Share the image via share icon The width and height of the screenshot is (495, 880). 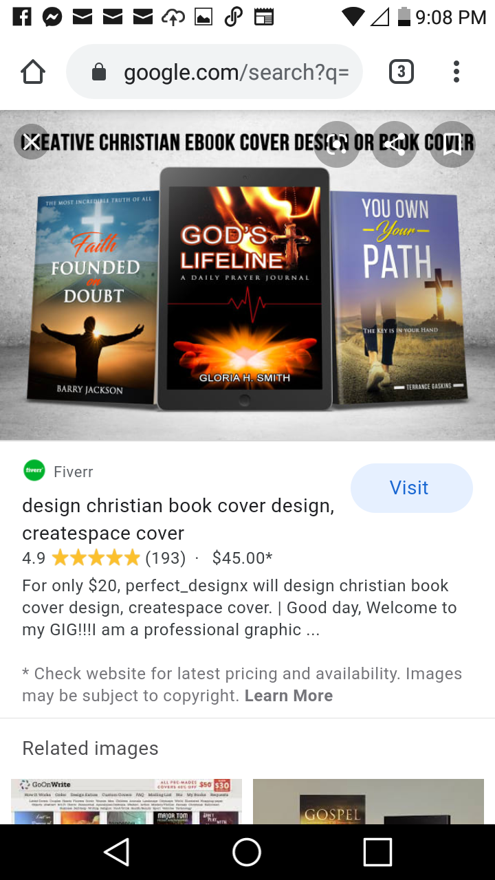395,144
